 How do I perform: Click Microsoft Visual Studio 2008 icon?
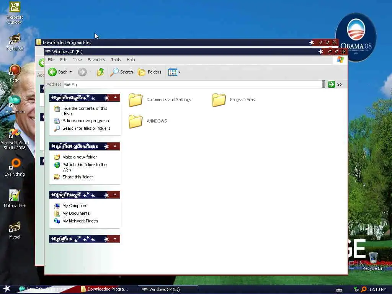coord(15,139)
